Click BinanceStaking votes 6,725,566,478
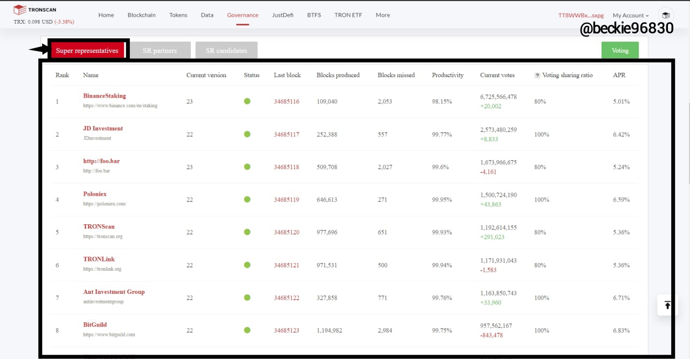 coord(498,96)
